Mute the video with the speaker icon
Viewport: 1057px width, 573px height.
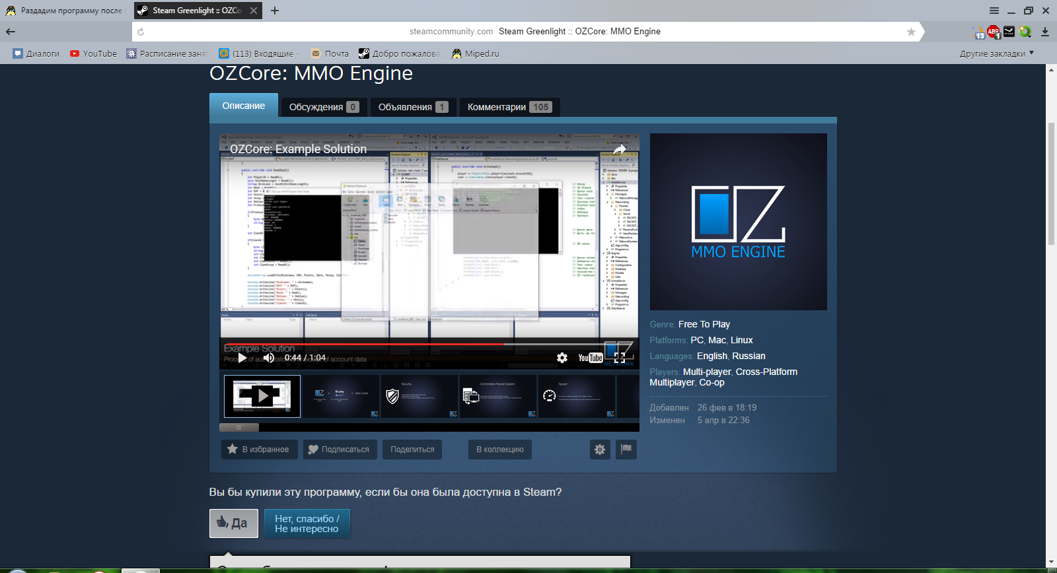pyautogui.click(x=268, y=358)
